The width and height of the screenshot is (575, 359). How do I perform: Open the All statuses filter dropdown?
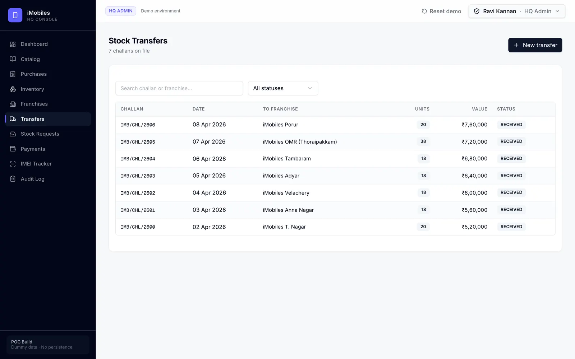[x=283, y=88]
